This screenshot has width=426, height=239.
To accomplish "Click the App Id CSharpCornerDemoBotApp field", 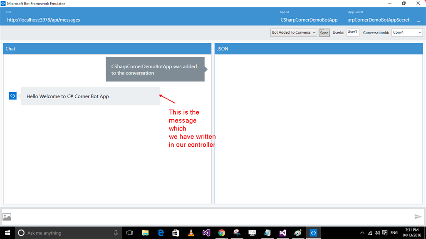I will pos(309,20).
